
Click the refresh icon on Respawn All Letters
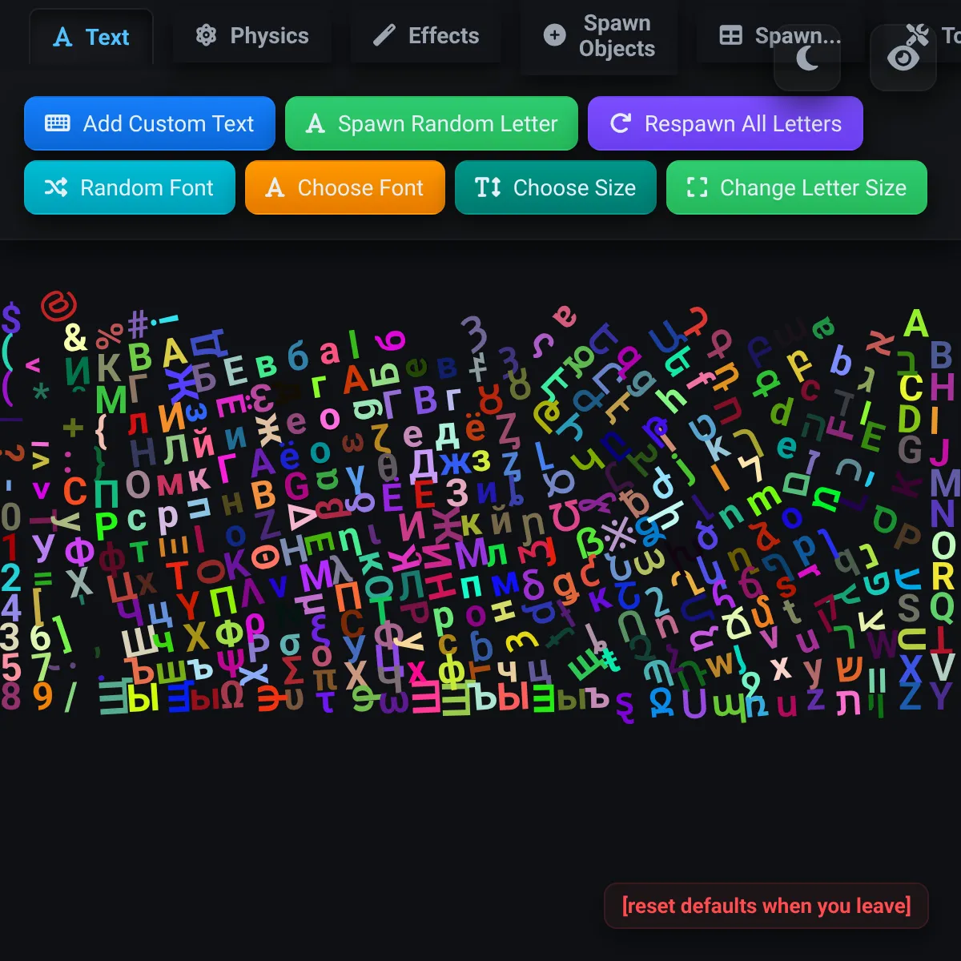pos(620,123)
